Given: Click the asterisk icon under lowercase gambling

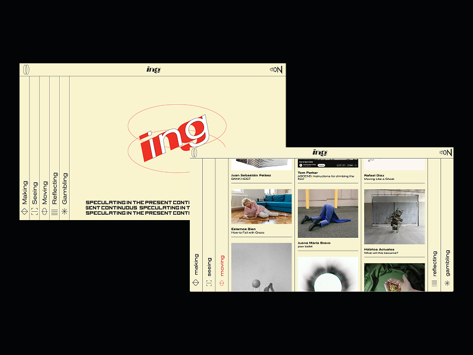Looking at the screenshot, I should 447,283.
